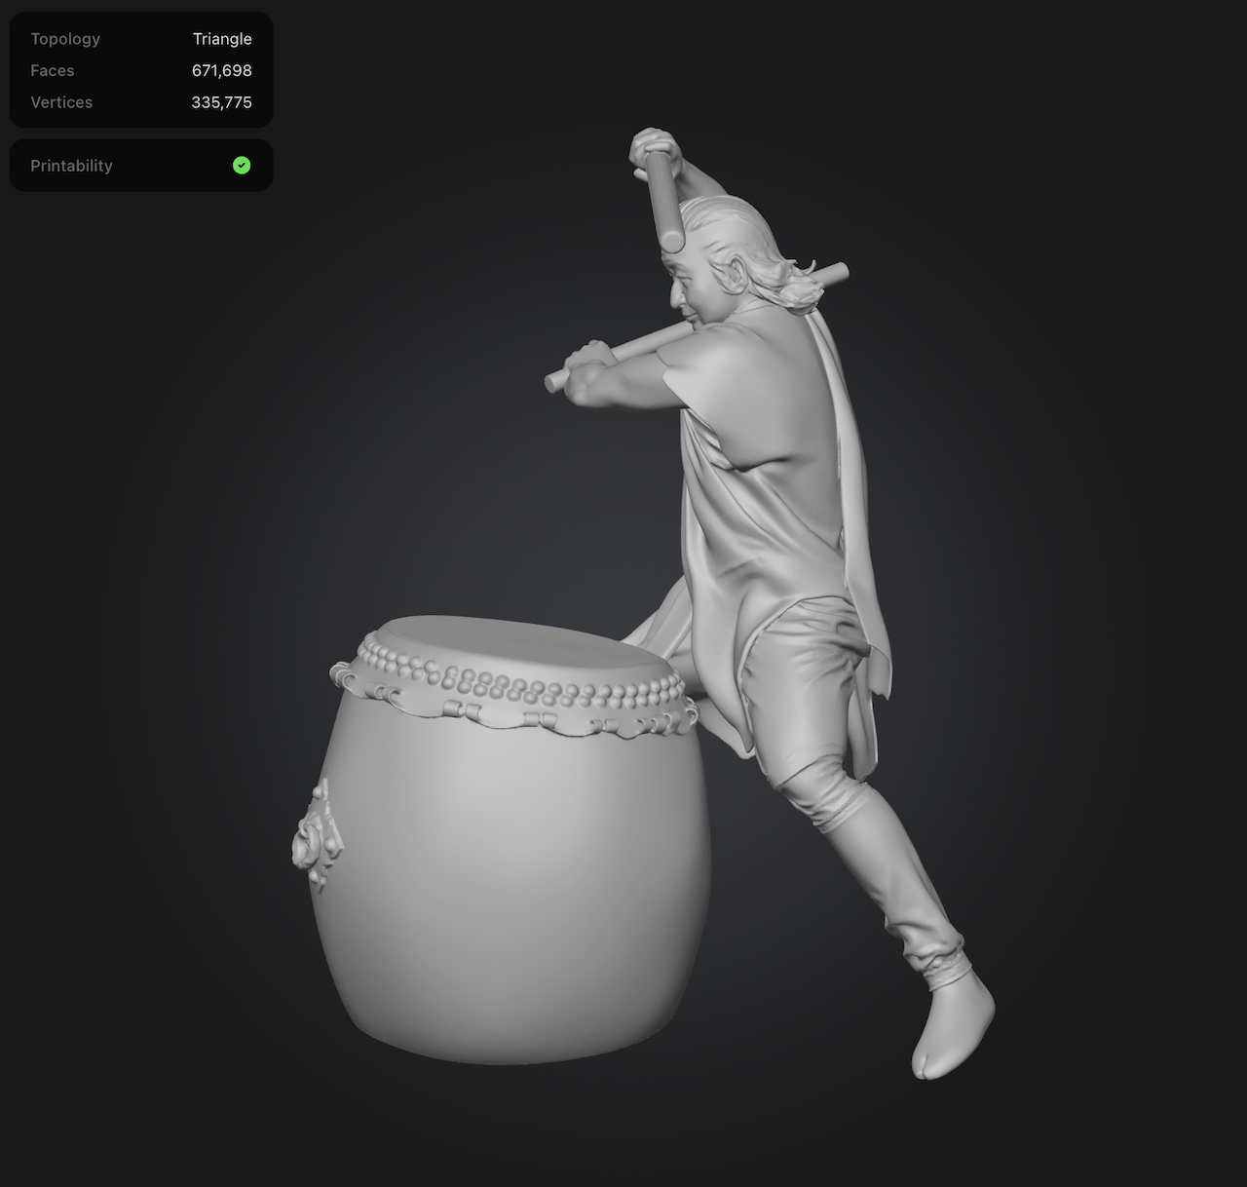Click the green Printability checkmark icon
Image resolution: width=1247 pixels, height=1187 pixels.
(x=242, y=166)
